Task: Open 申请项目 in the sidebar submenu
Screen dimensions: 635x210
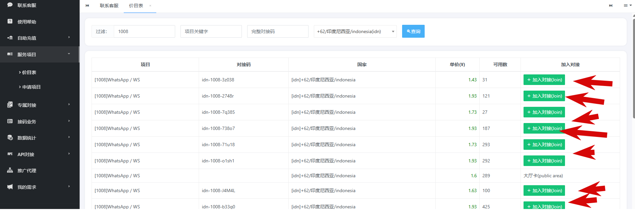Action: point(32,87)
